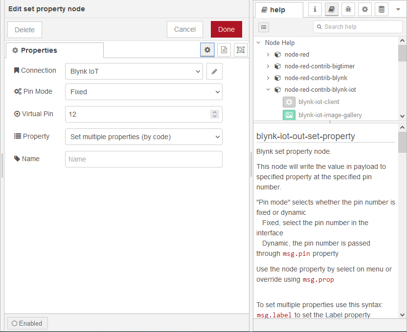
Task: Open the sidebar tab list dropdown arrow
Action: click(398, 10)
